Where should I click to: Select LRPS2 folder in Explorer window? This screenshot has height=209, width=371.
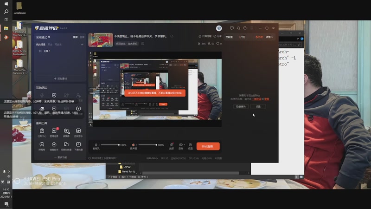tap(125, 167)
